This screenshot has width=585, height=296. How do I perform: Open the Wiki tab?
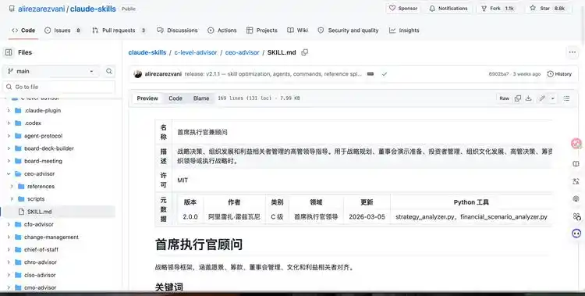[297, 30]
